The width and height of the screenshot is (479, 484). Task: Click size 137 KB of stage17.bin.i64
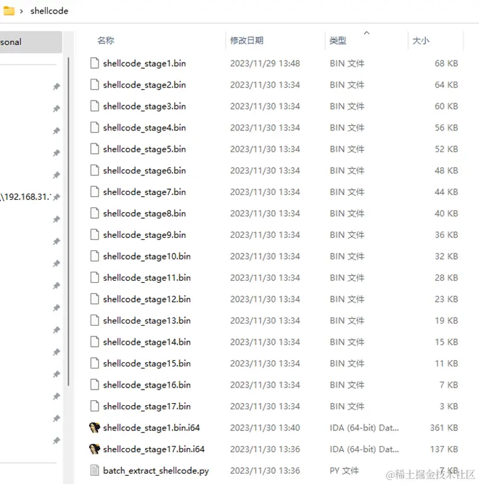444,449
